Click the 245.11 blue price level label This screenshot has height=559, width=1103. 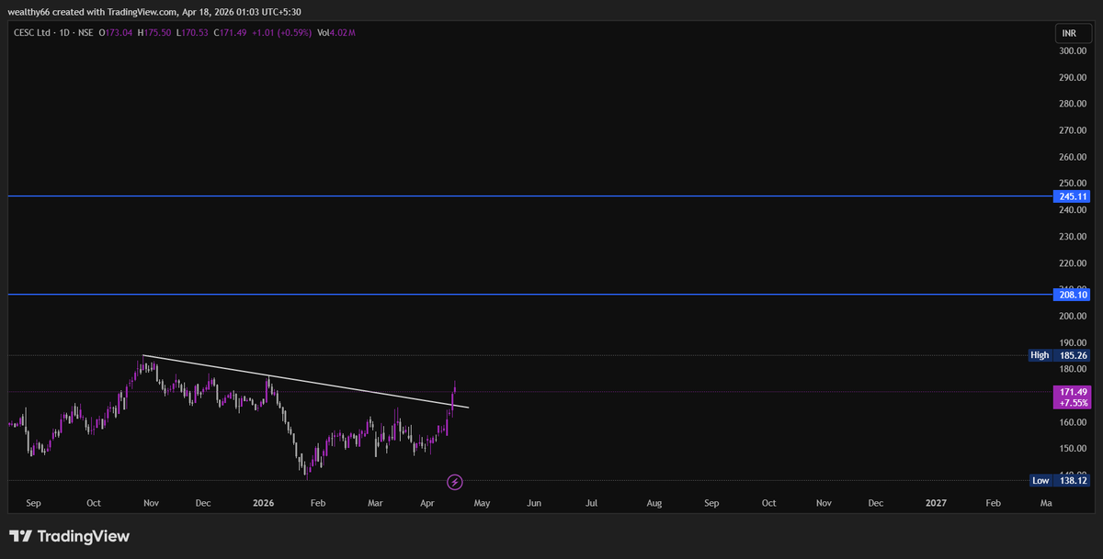point(1070,196)
